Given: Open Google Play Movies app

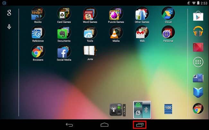Looking at the screenshot, I should click(x=198, y=47).
